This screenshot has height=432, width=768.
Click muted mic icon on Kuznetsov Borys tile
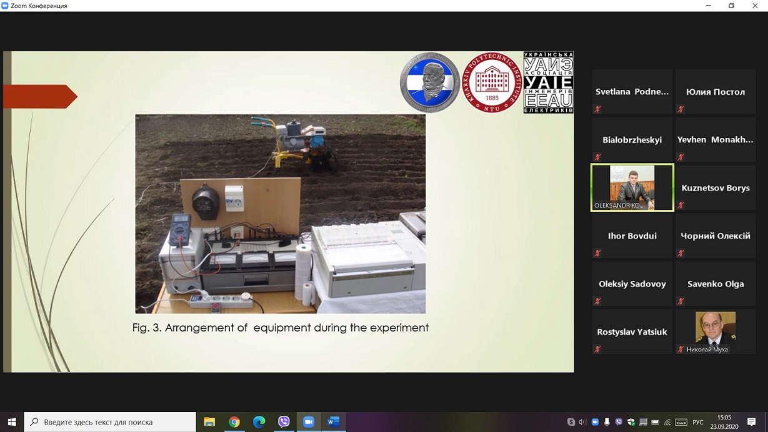tap(681, 205)
